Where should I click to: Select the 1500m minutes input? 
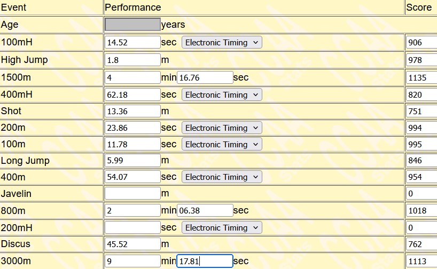[132, 78]
